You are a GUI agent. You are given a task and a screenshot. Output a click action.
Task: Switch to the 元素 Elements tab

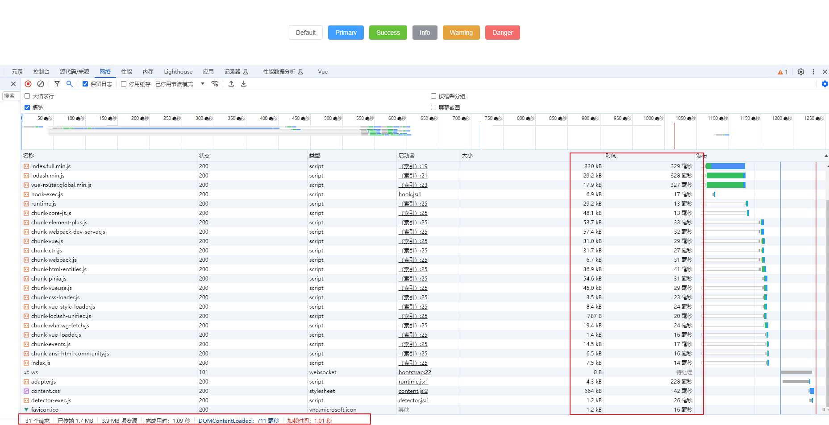coord(17,72)
